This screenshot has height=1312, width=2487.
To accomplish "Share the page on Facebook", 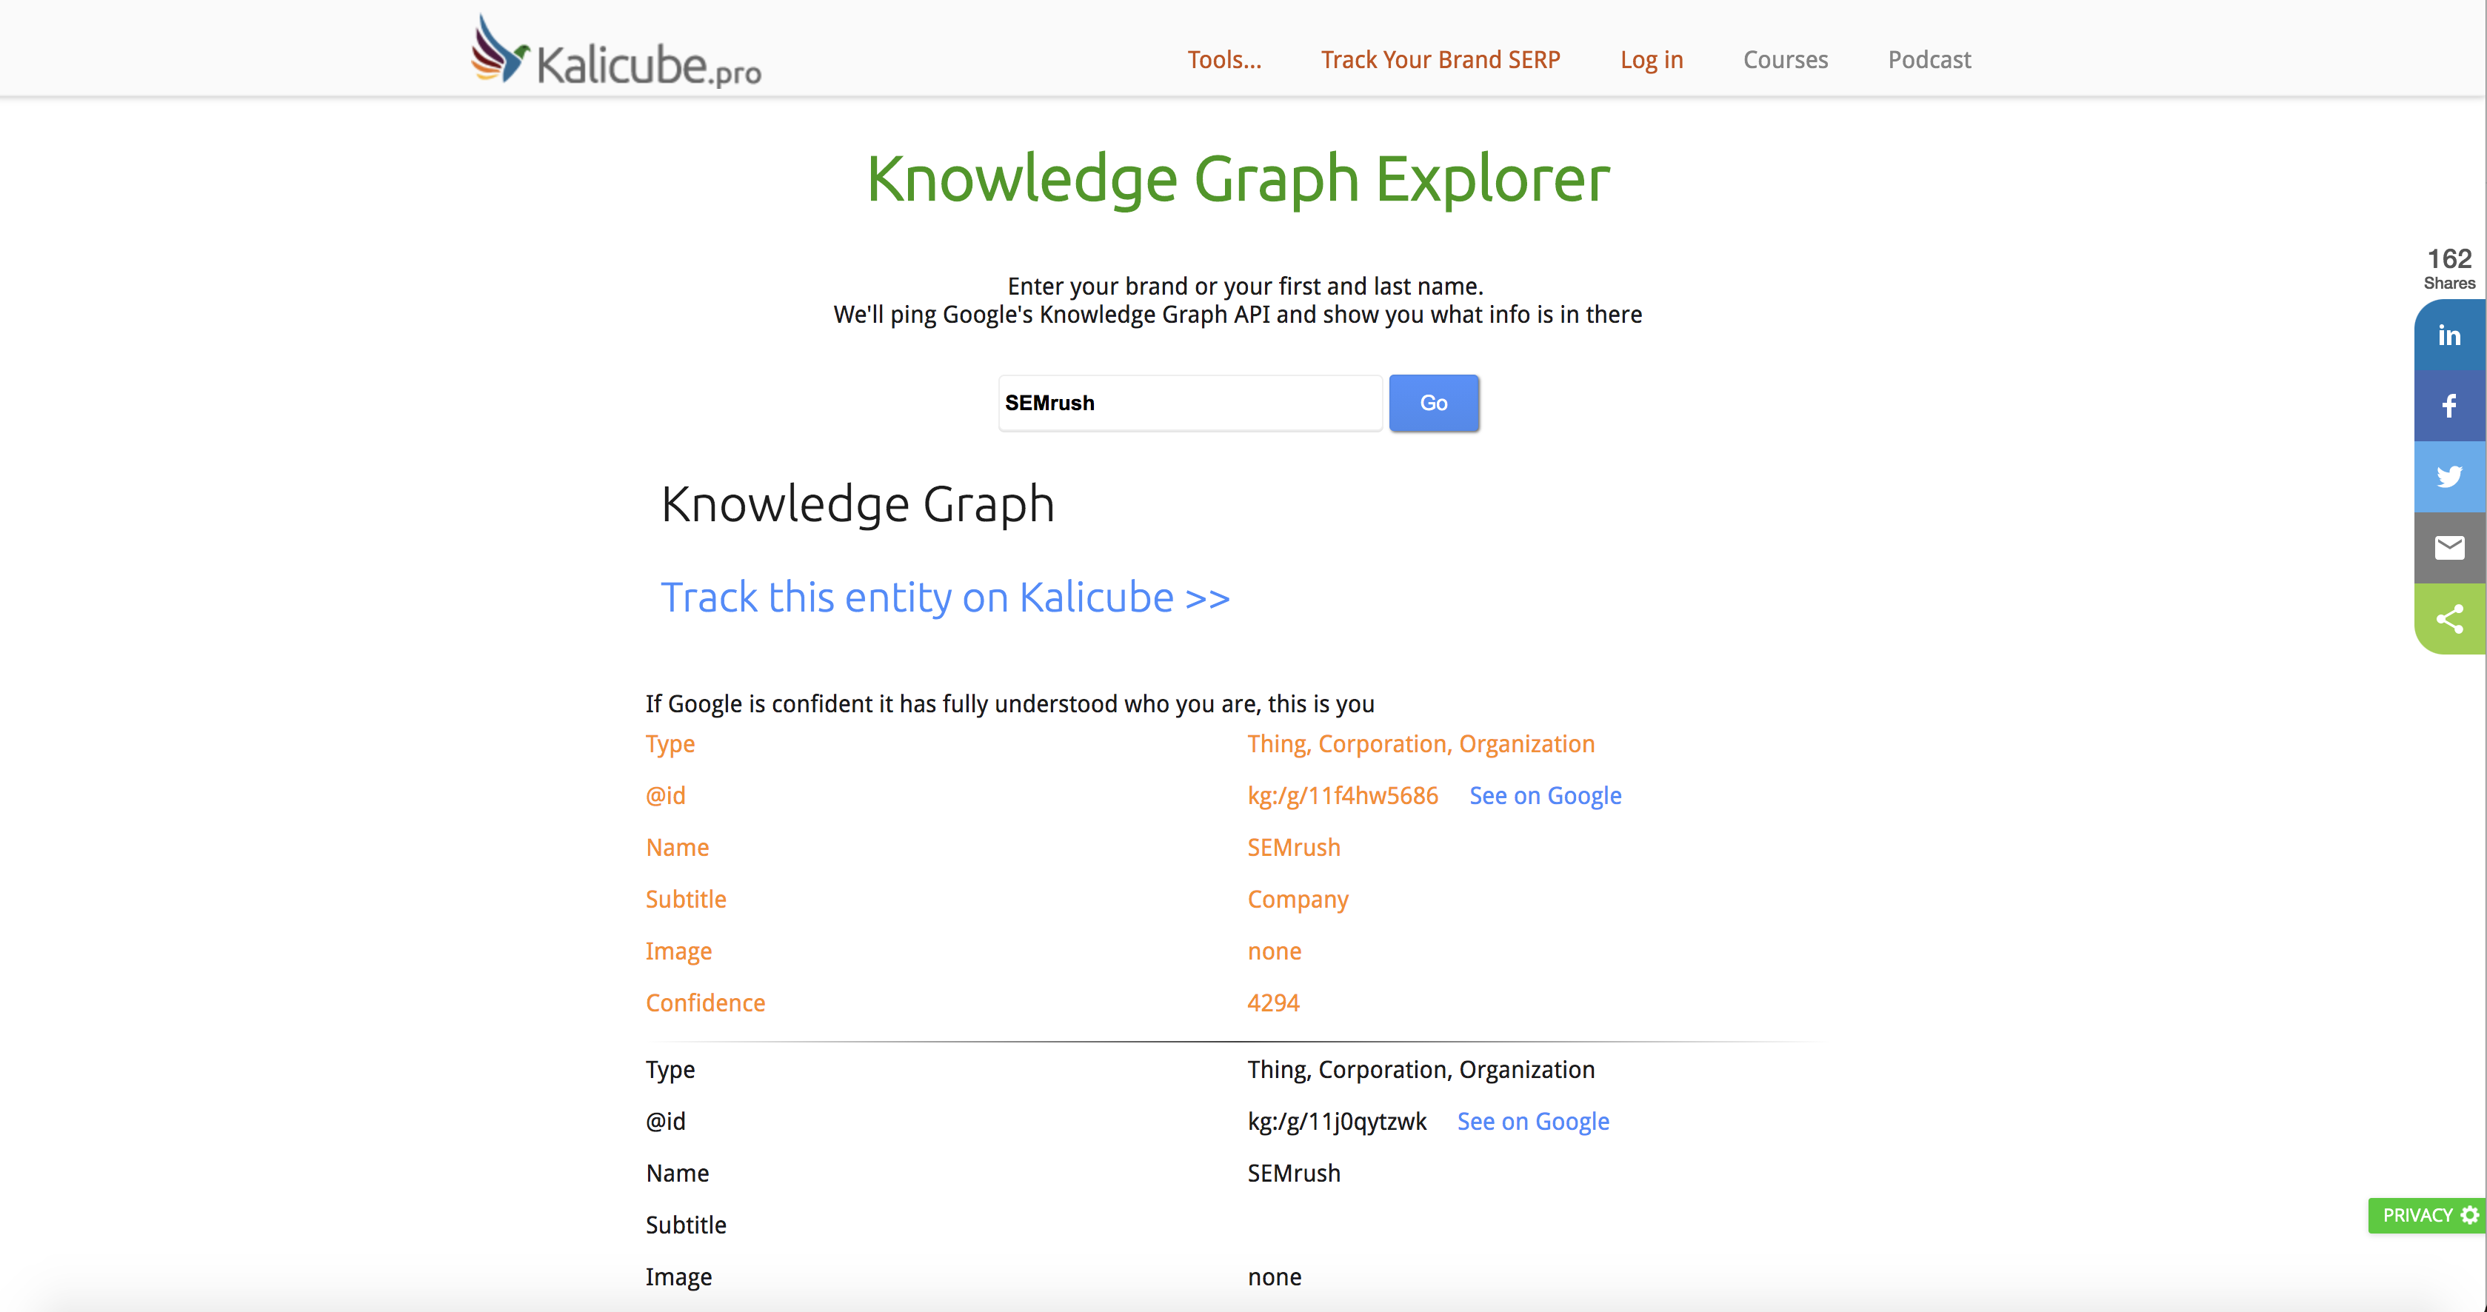I will [2449, 406].
